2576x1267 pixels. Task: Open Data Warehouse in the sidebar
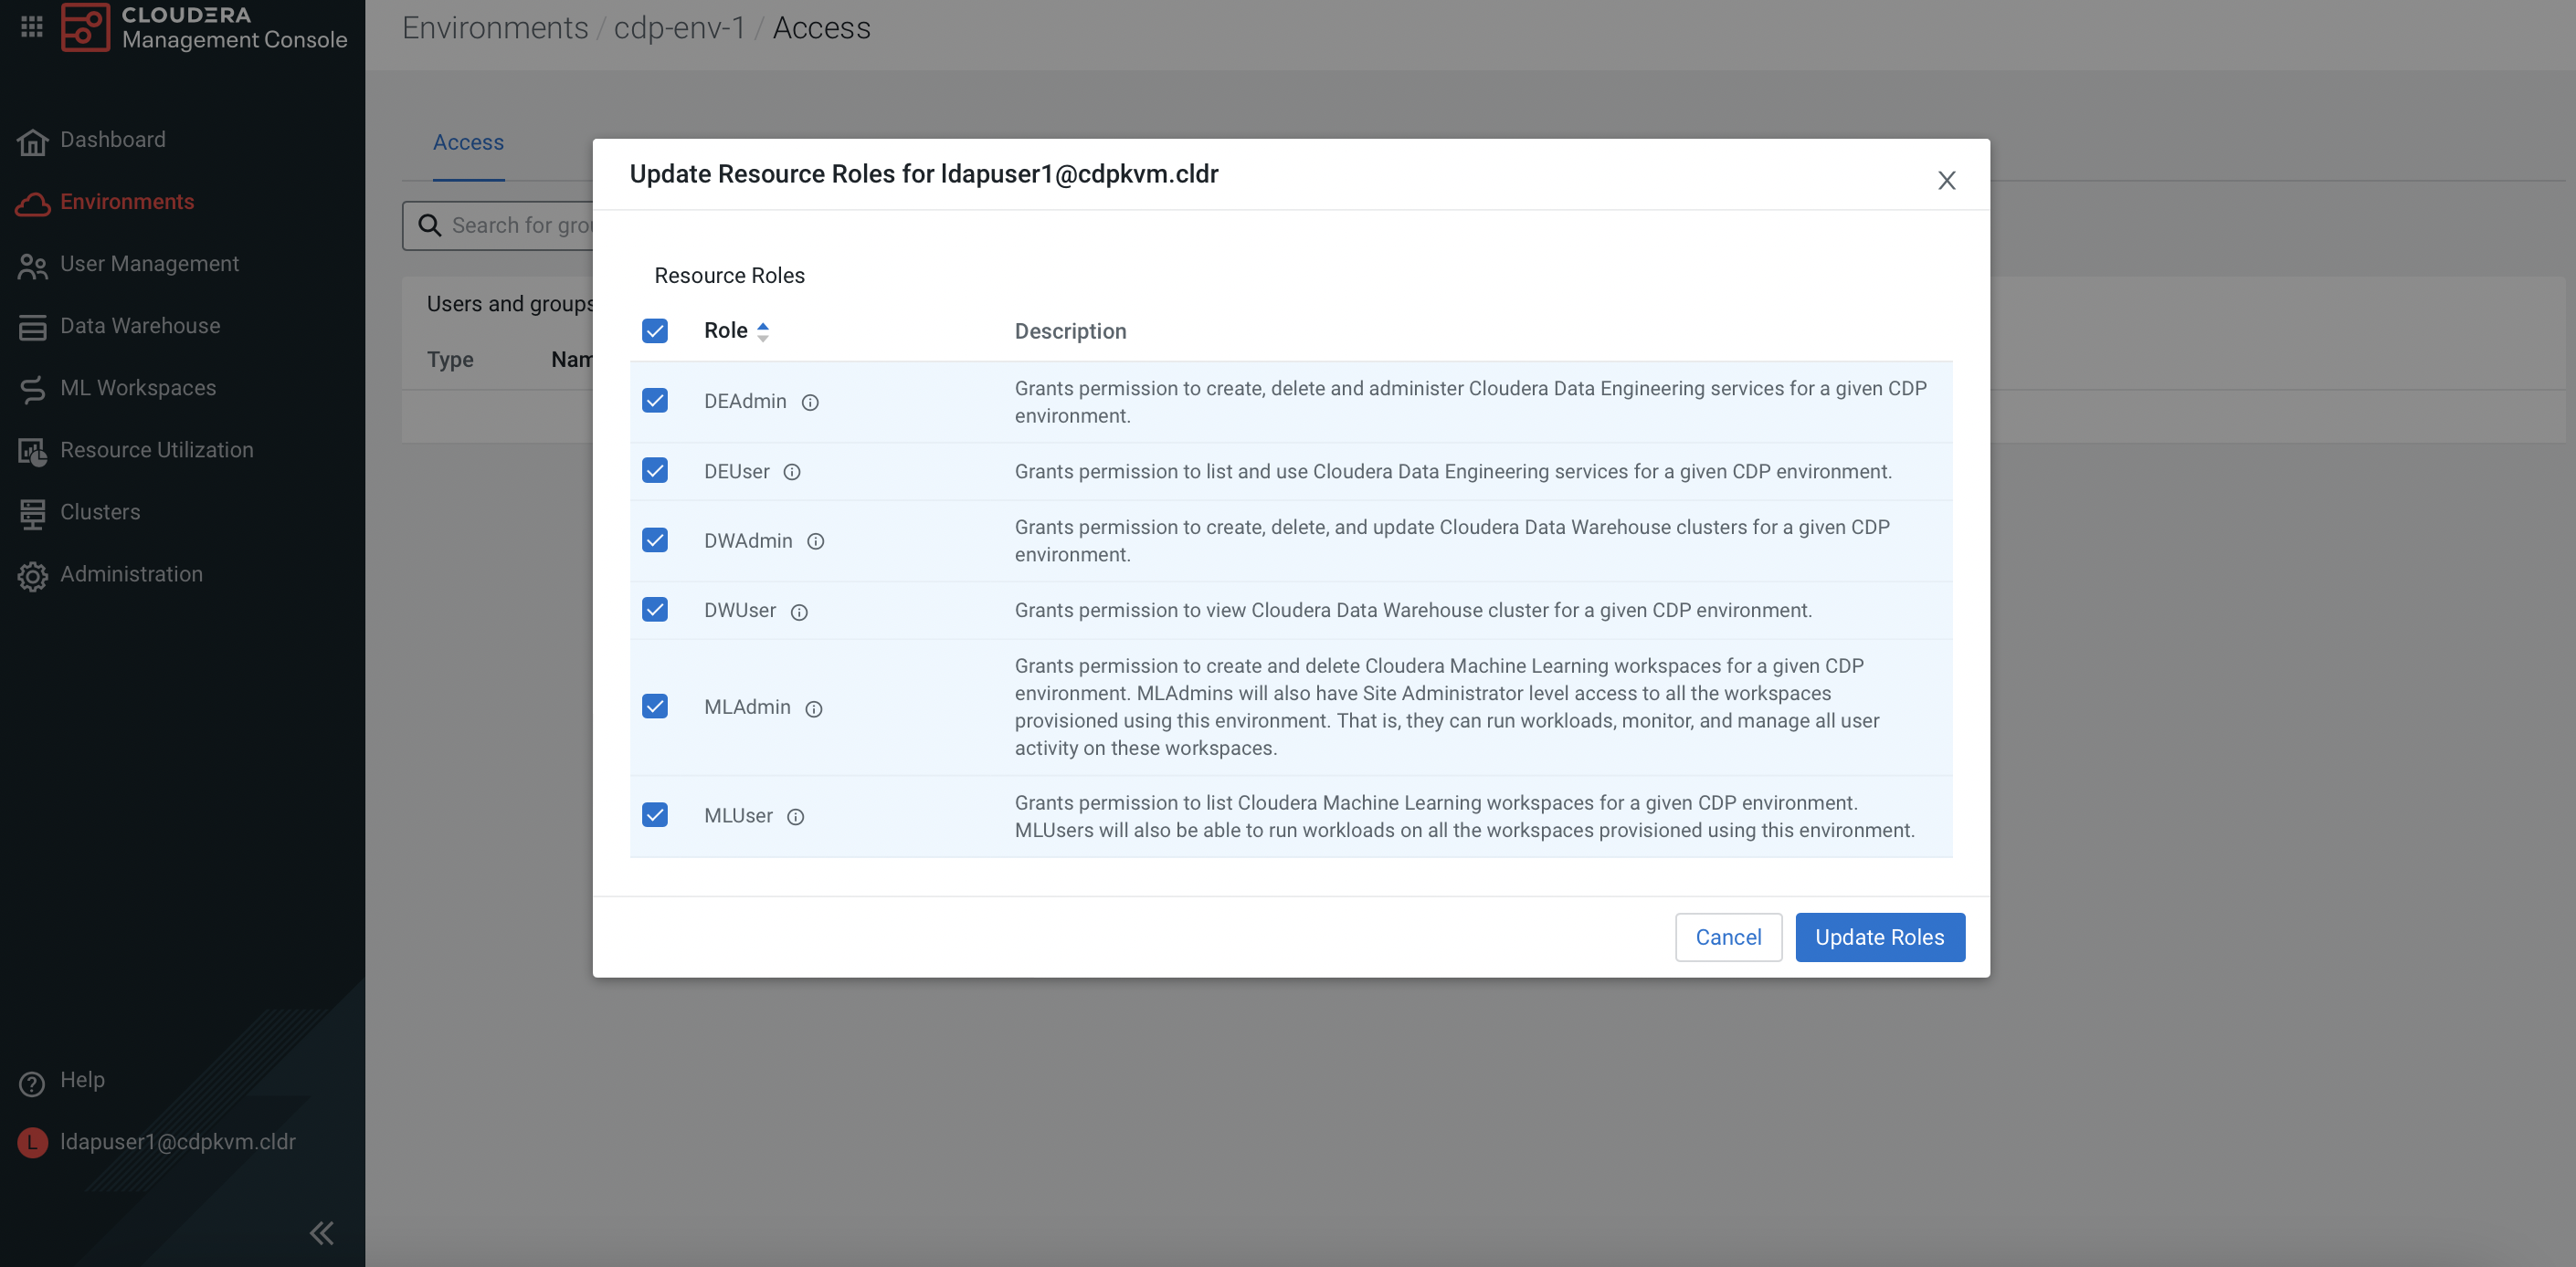[x=140, y=326]
